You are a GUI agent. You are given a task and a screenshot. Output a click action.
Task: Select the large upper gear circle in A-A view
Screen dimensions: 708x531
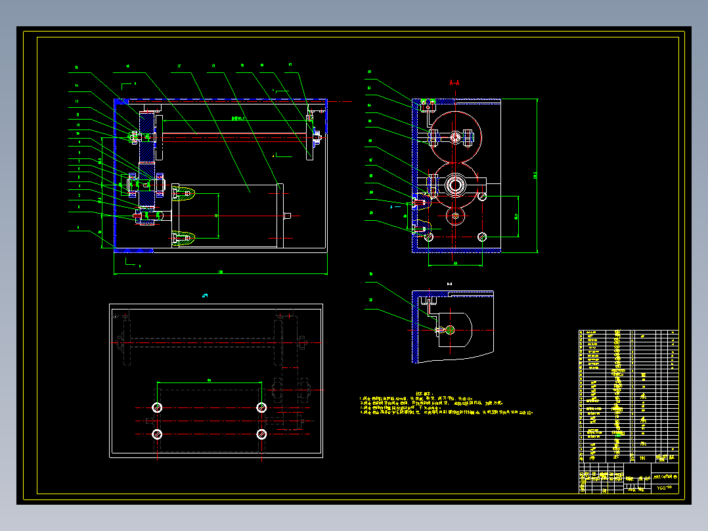tap(456, 137)
